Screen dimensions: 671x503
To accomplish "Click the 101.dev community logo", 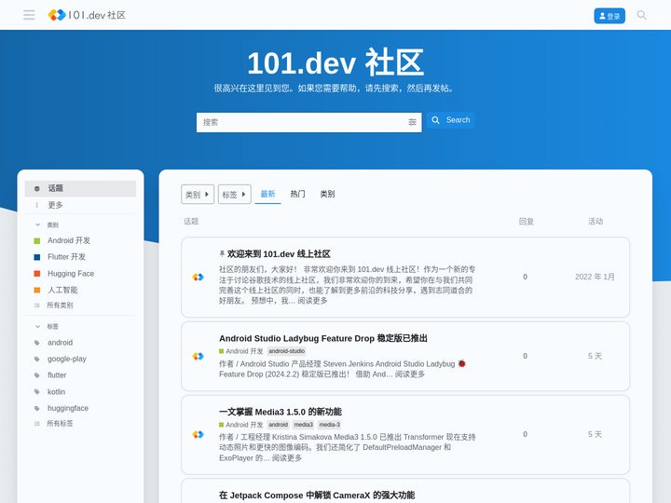I will [87, 15].
